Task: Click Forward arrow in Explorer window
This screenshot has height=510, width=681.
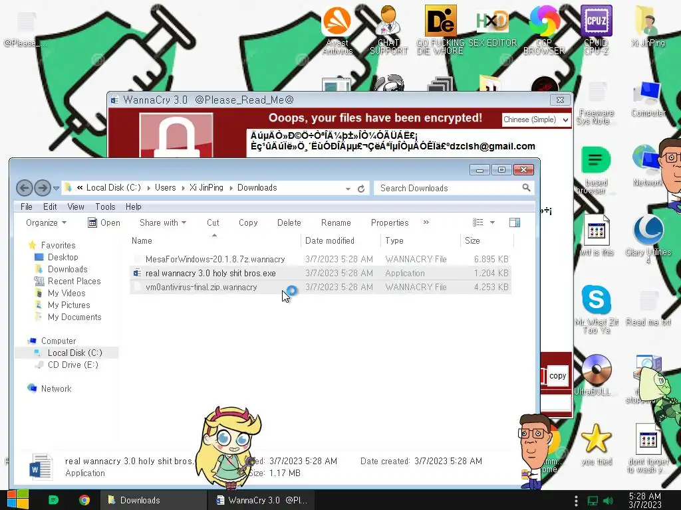Action: 43,188
